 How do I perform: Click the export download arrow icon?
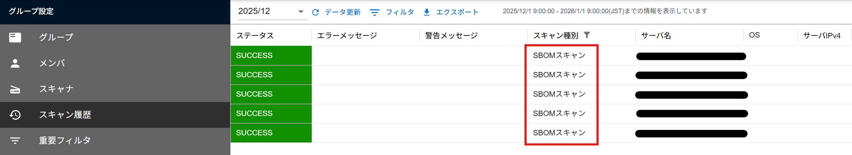click(x=427, y=12)
